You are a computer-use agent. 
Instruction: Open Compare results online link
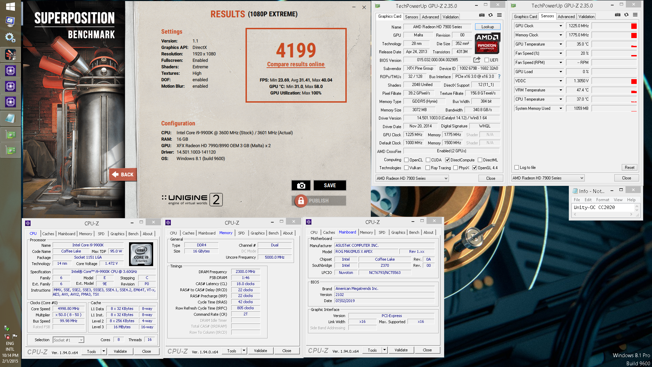point(296,64)
